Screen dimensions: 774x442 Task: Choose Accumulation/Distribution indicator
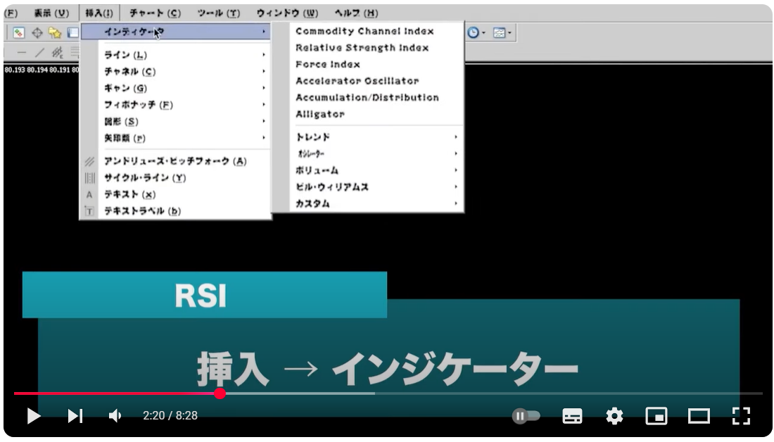pyautogui.click(x=367, y=98)
